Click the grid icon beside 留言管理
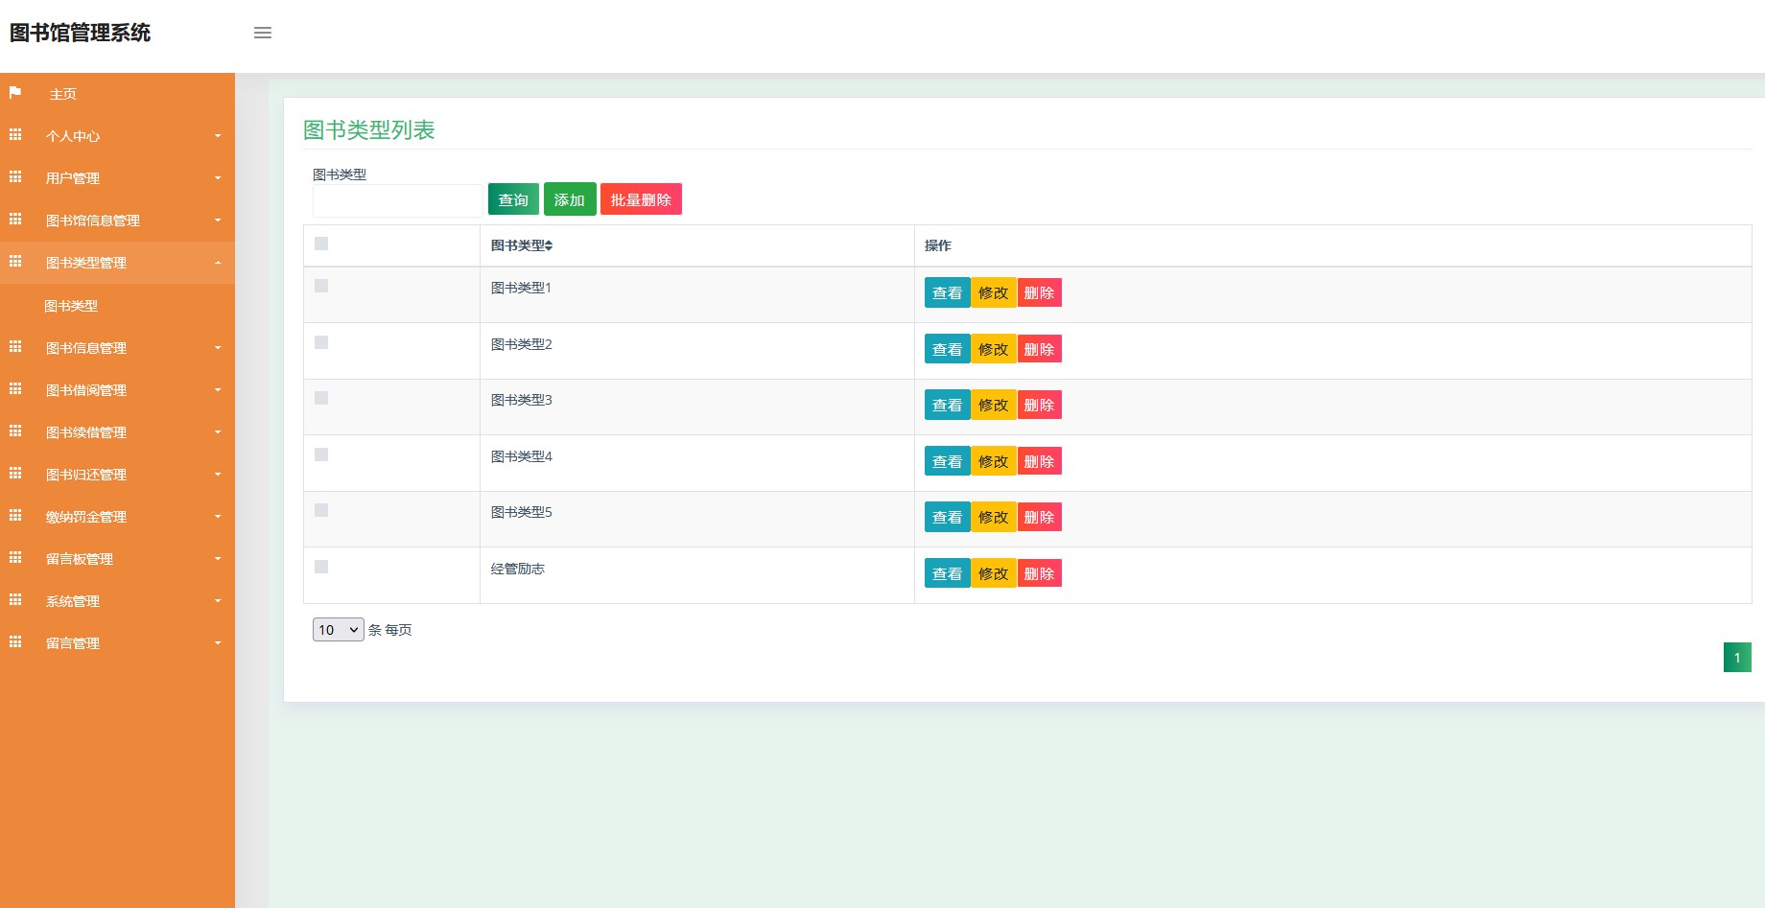 tap(15, 642)
